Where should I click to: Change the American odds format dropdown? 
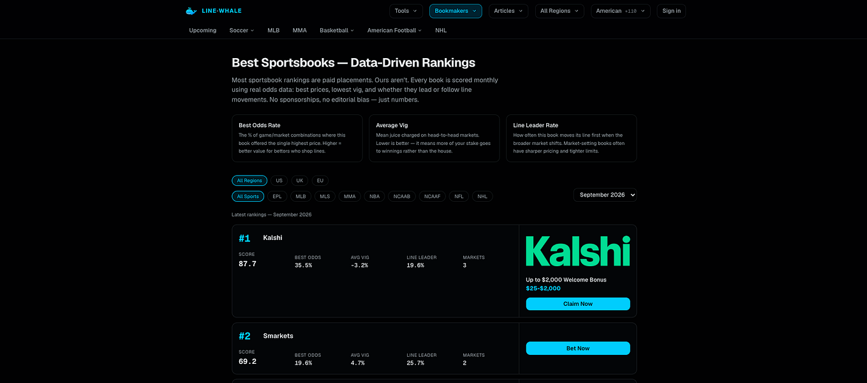(621, 11)
